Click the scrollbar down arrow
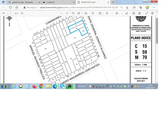165x124 pixels. (x=157, y=82)
